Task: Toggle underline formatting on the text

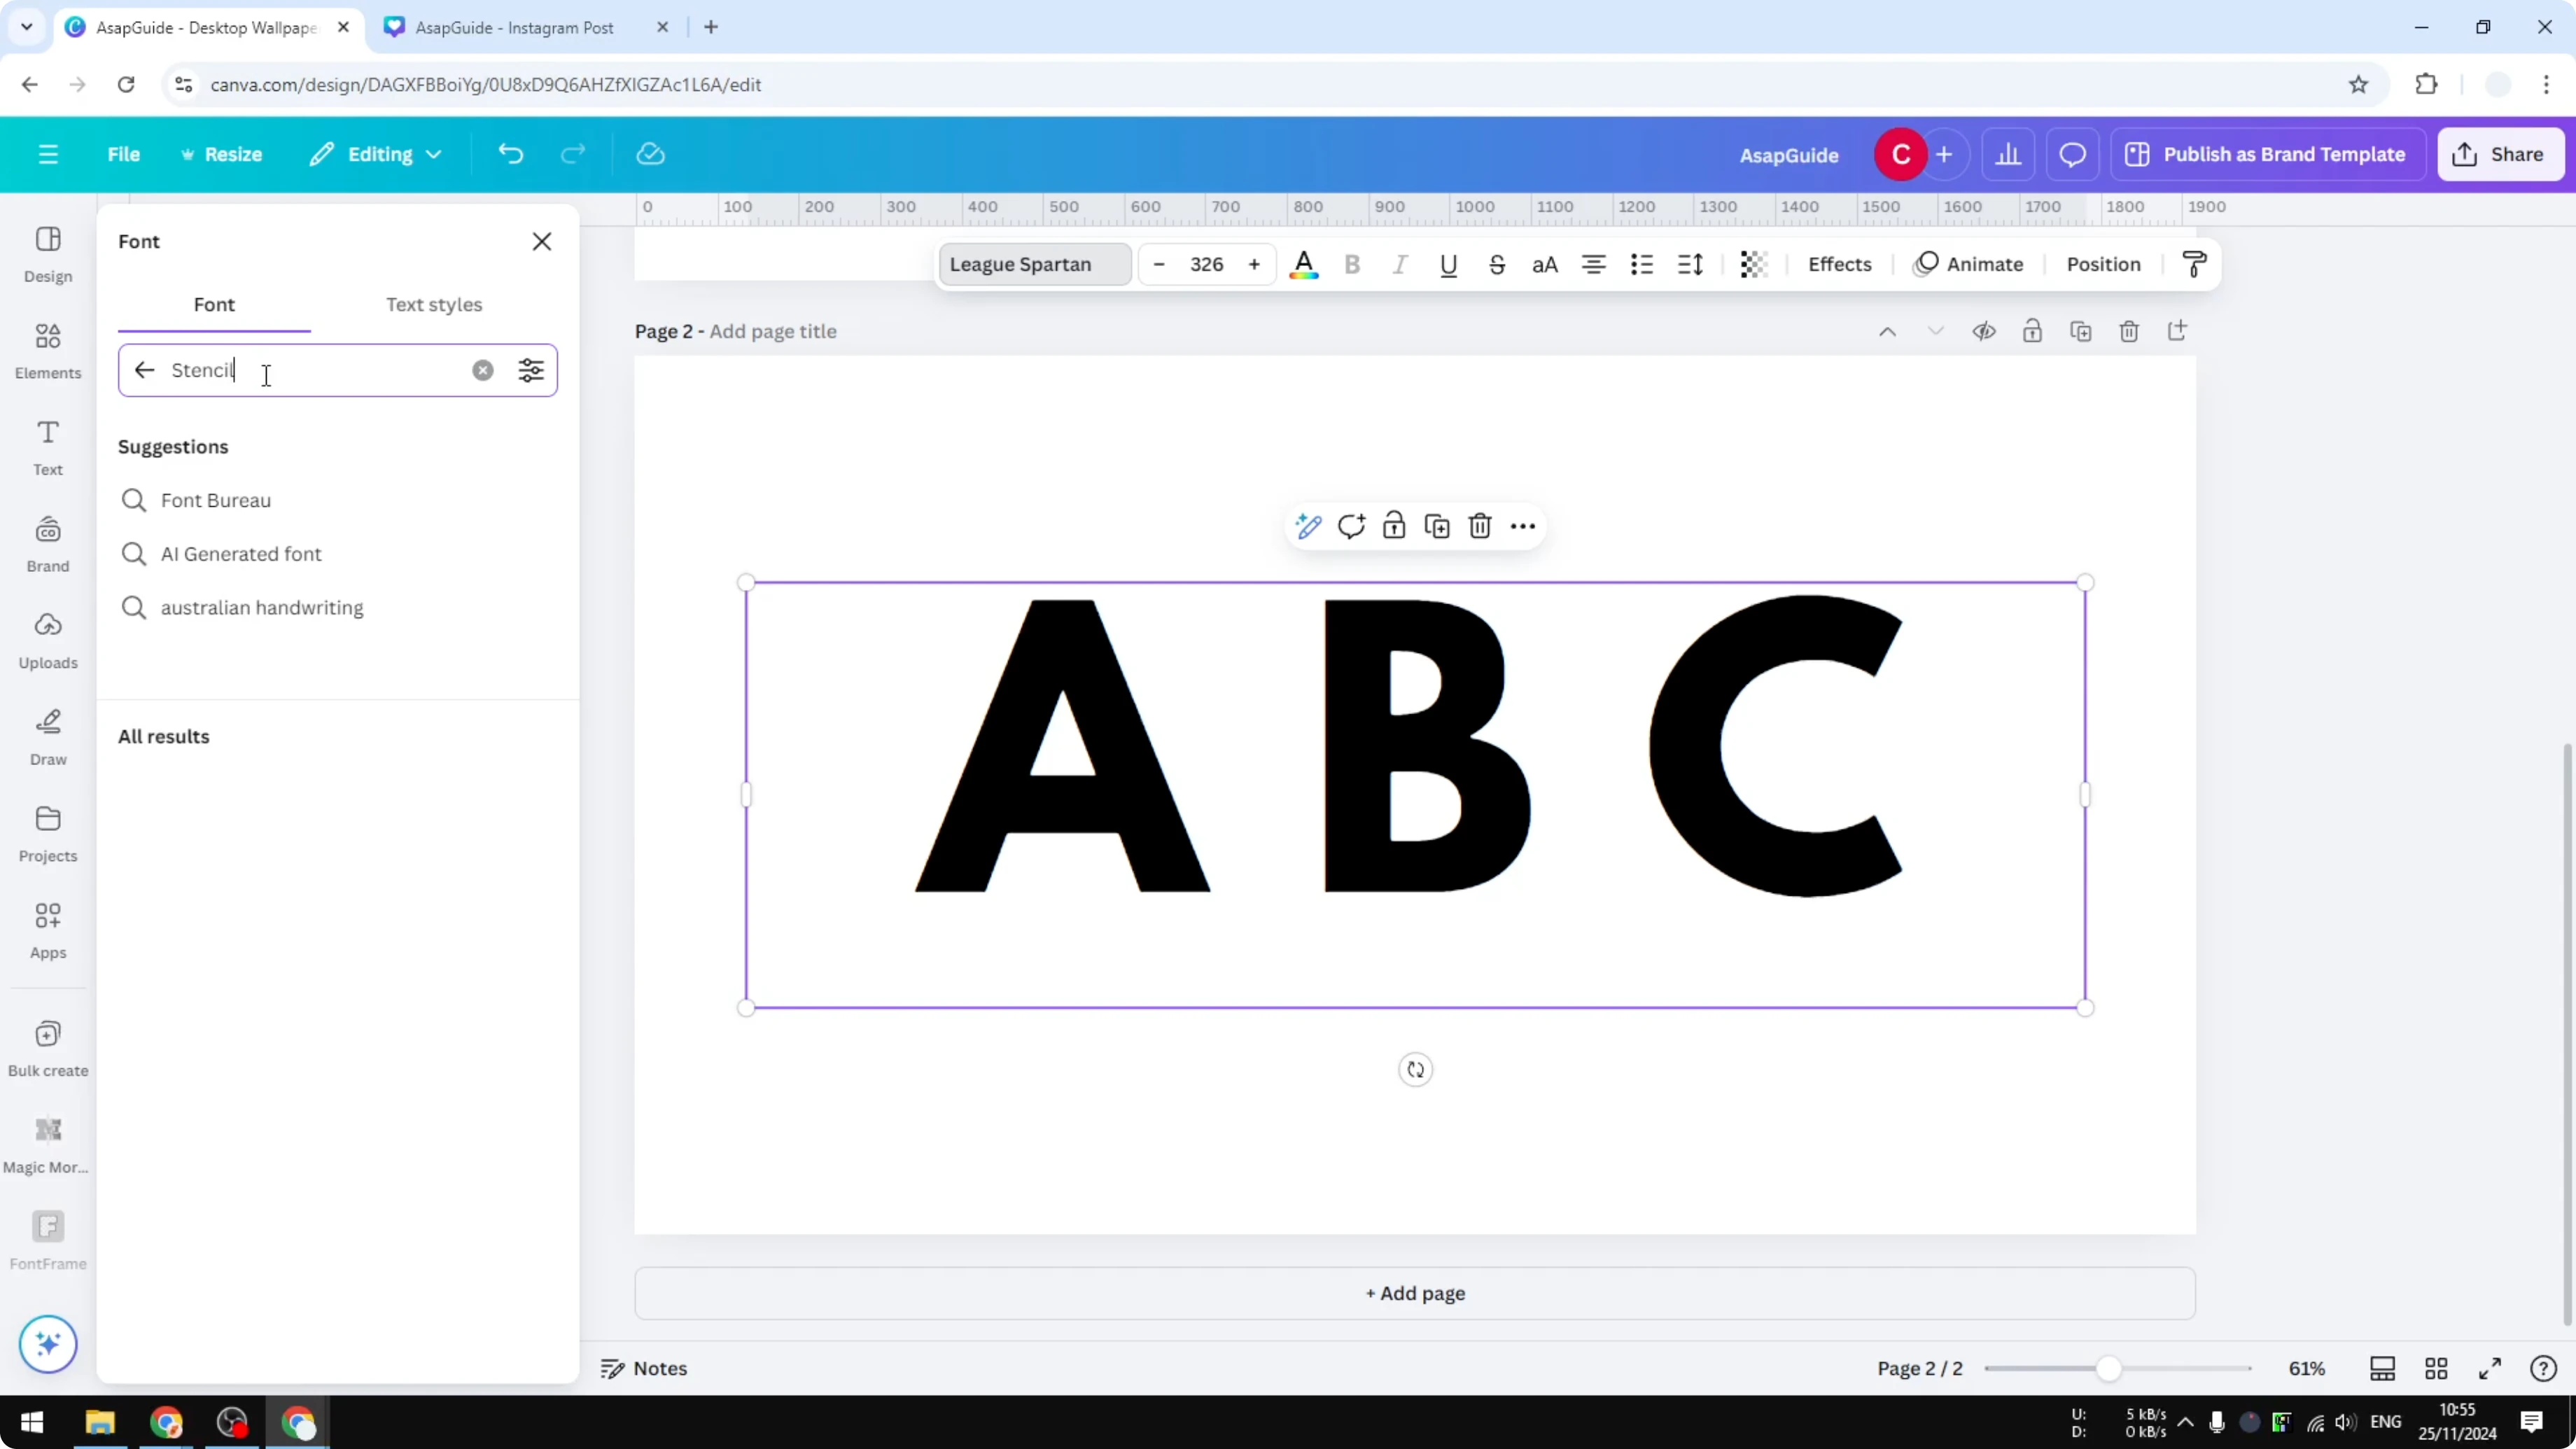Action: (1449, 264)
